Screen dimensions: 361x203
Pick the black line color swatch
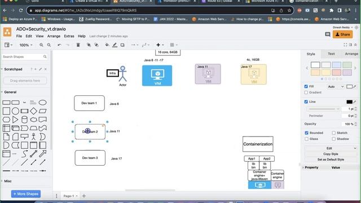click(x=349, y=101)
